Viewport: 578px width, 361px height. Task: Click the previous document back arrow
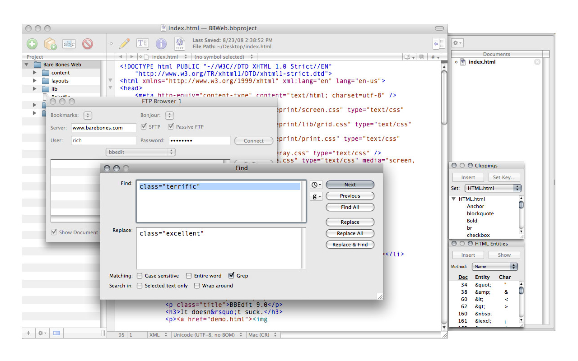point(121,57)
